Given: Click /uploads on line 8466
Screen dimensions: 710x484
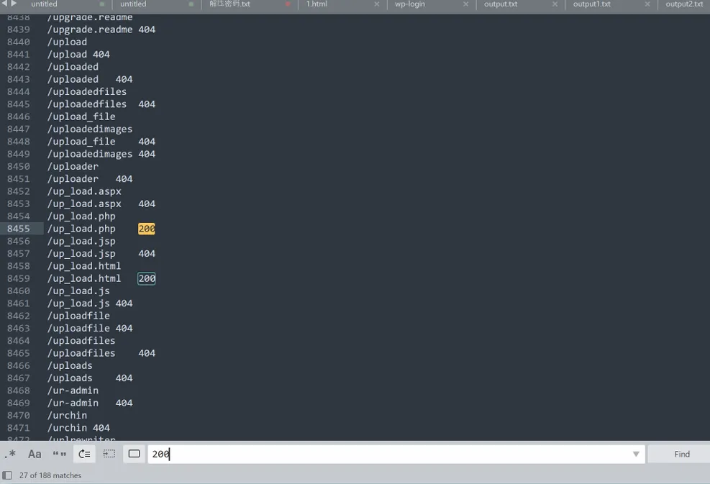Looking at the screenshot, I should (70, 365).
